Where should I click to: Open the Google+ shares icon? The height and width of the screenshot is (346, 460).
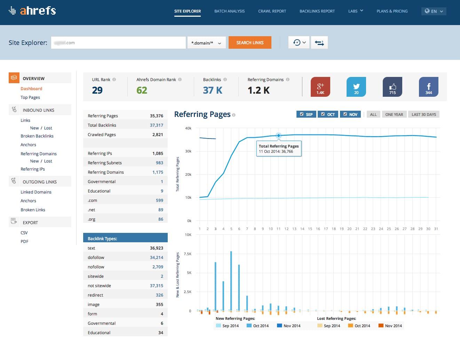tap(320, 87)
